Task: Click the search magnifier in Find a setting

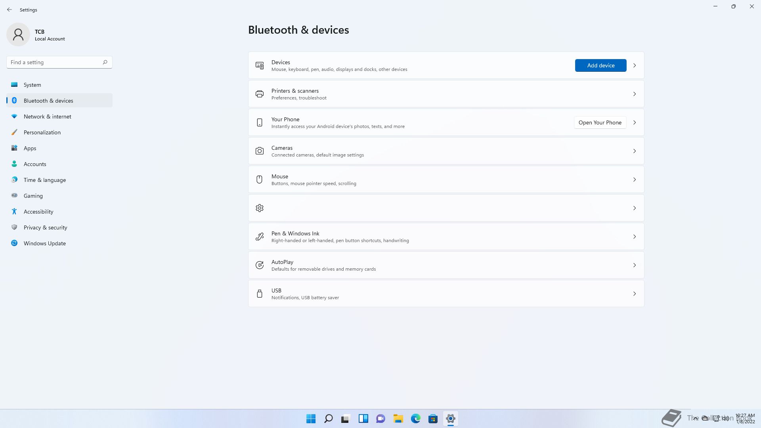Action: coord(105,62)
